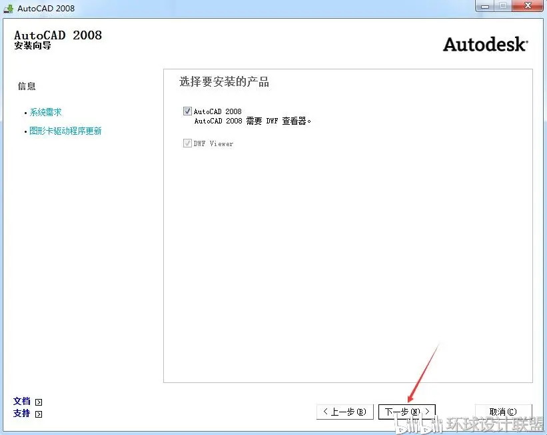Viewport: 547px width, 435px height.
Task: Click the text 'AutoCAD 2008 需要 DWF 查看器'
Action: pos(253,121)
